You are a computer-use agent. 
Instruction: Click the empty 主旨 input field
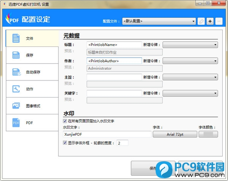(x=114, y=77)
